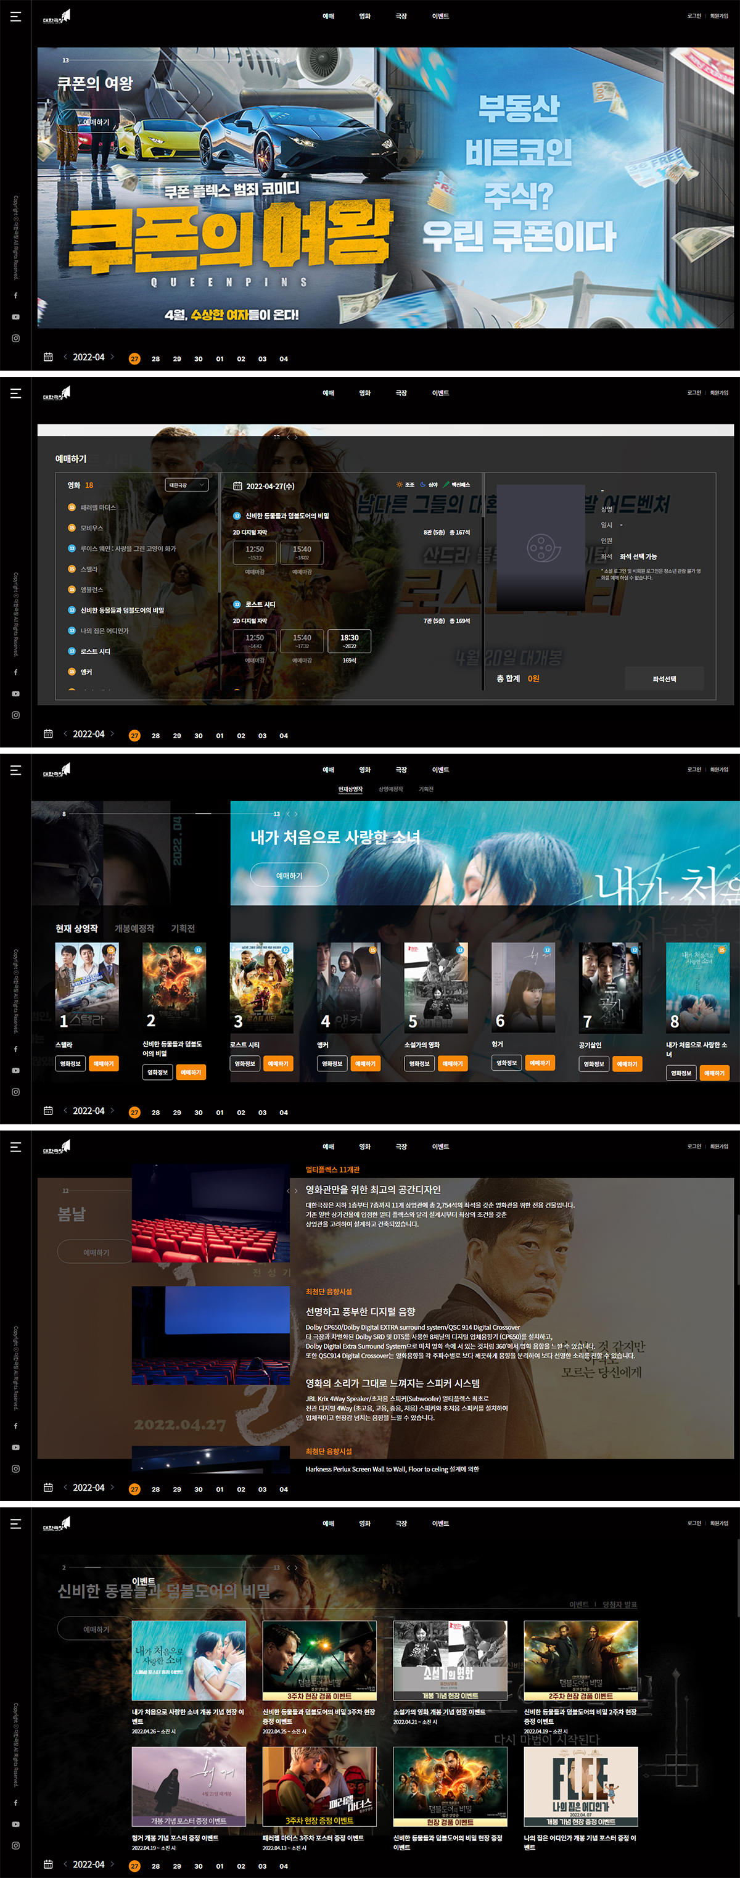740x1878 pixels.
Task: Open the 당첨자 발표 tab
Action: tap(619, 1605)
